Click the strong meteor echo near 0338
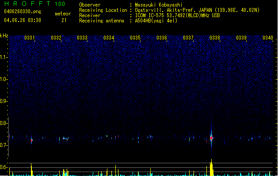The height and width of the screenshot is (176, 278). pos(211,138)
